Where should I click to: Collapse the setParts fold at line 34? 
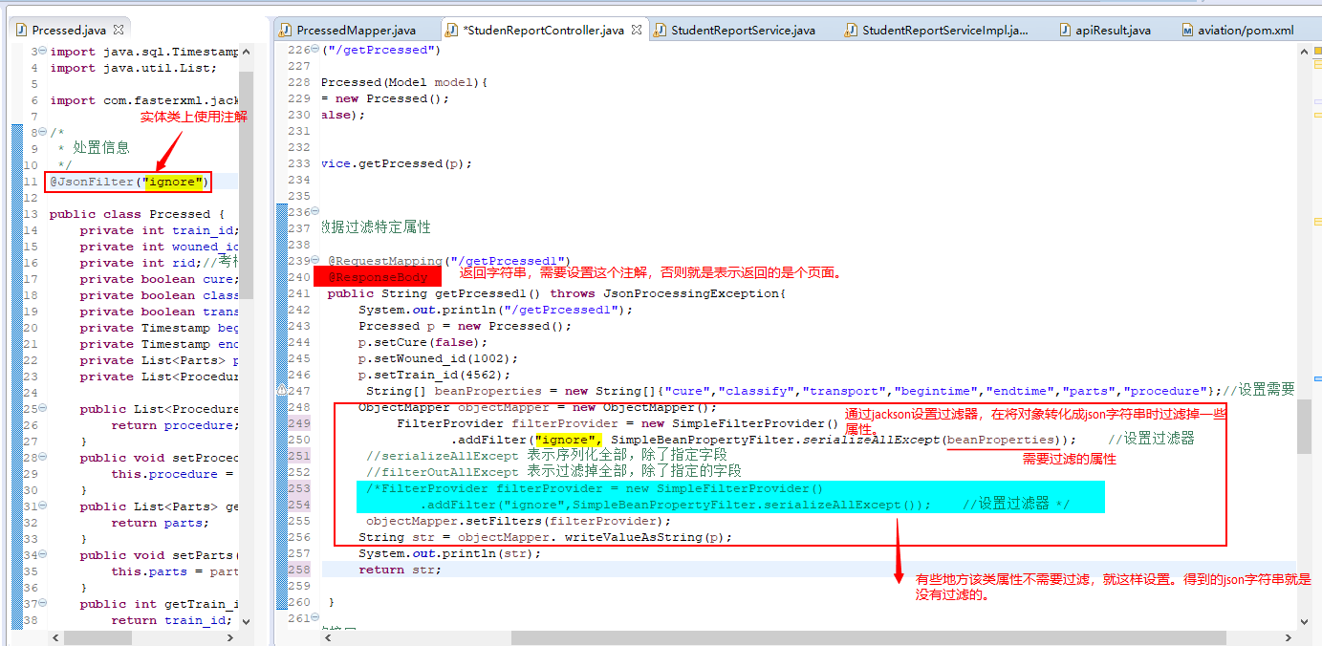[42, 555]
